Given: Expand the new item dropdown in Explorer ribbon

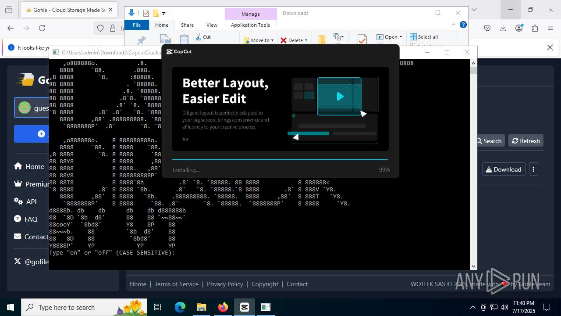Looking at the screenshot, I should coord(338,37).
